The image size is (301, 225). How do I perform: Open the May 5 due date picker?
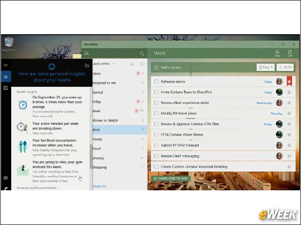pos(265,67)
